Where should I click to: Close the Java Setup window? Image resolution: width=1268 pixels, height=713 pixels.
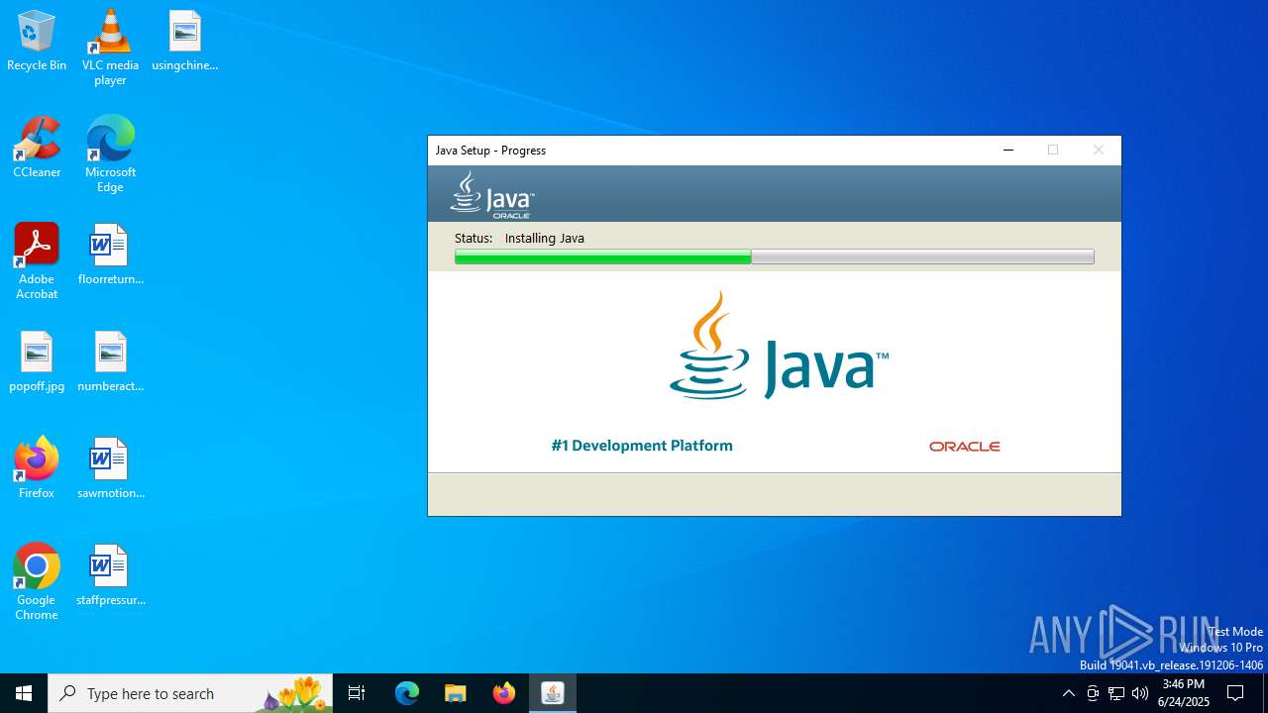point(1098,151)
